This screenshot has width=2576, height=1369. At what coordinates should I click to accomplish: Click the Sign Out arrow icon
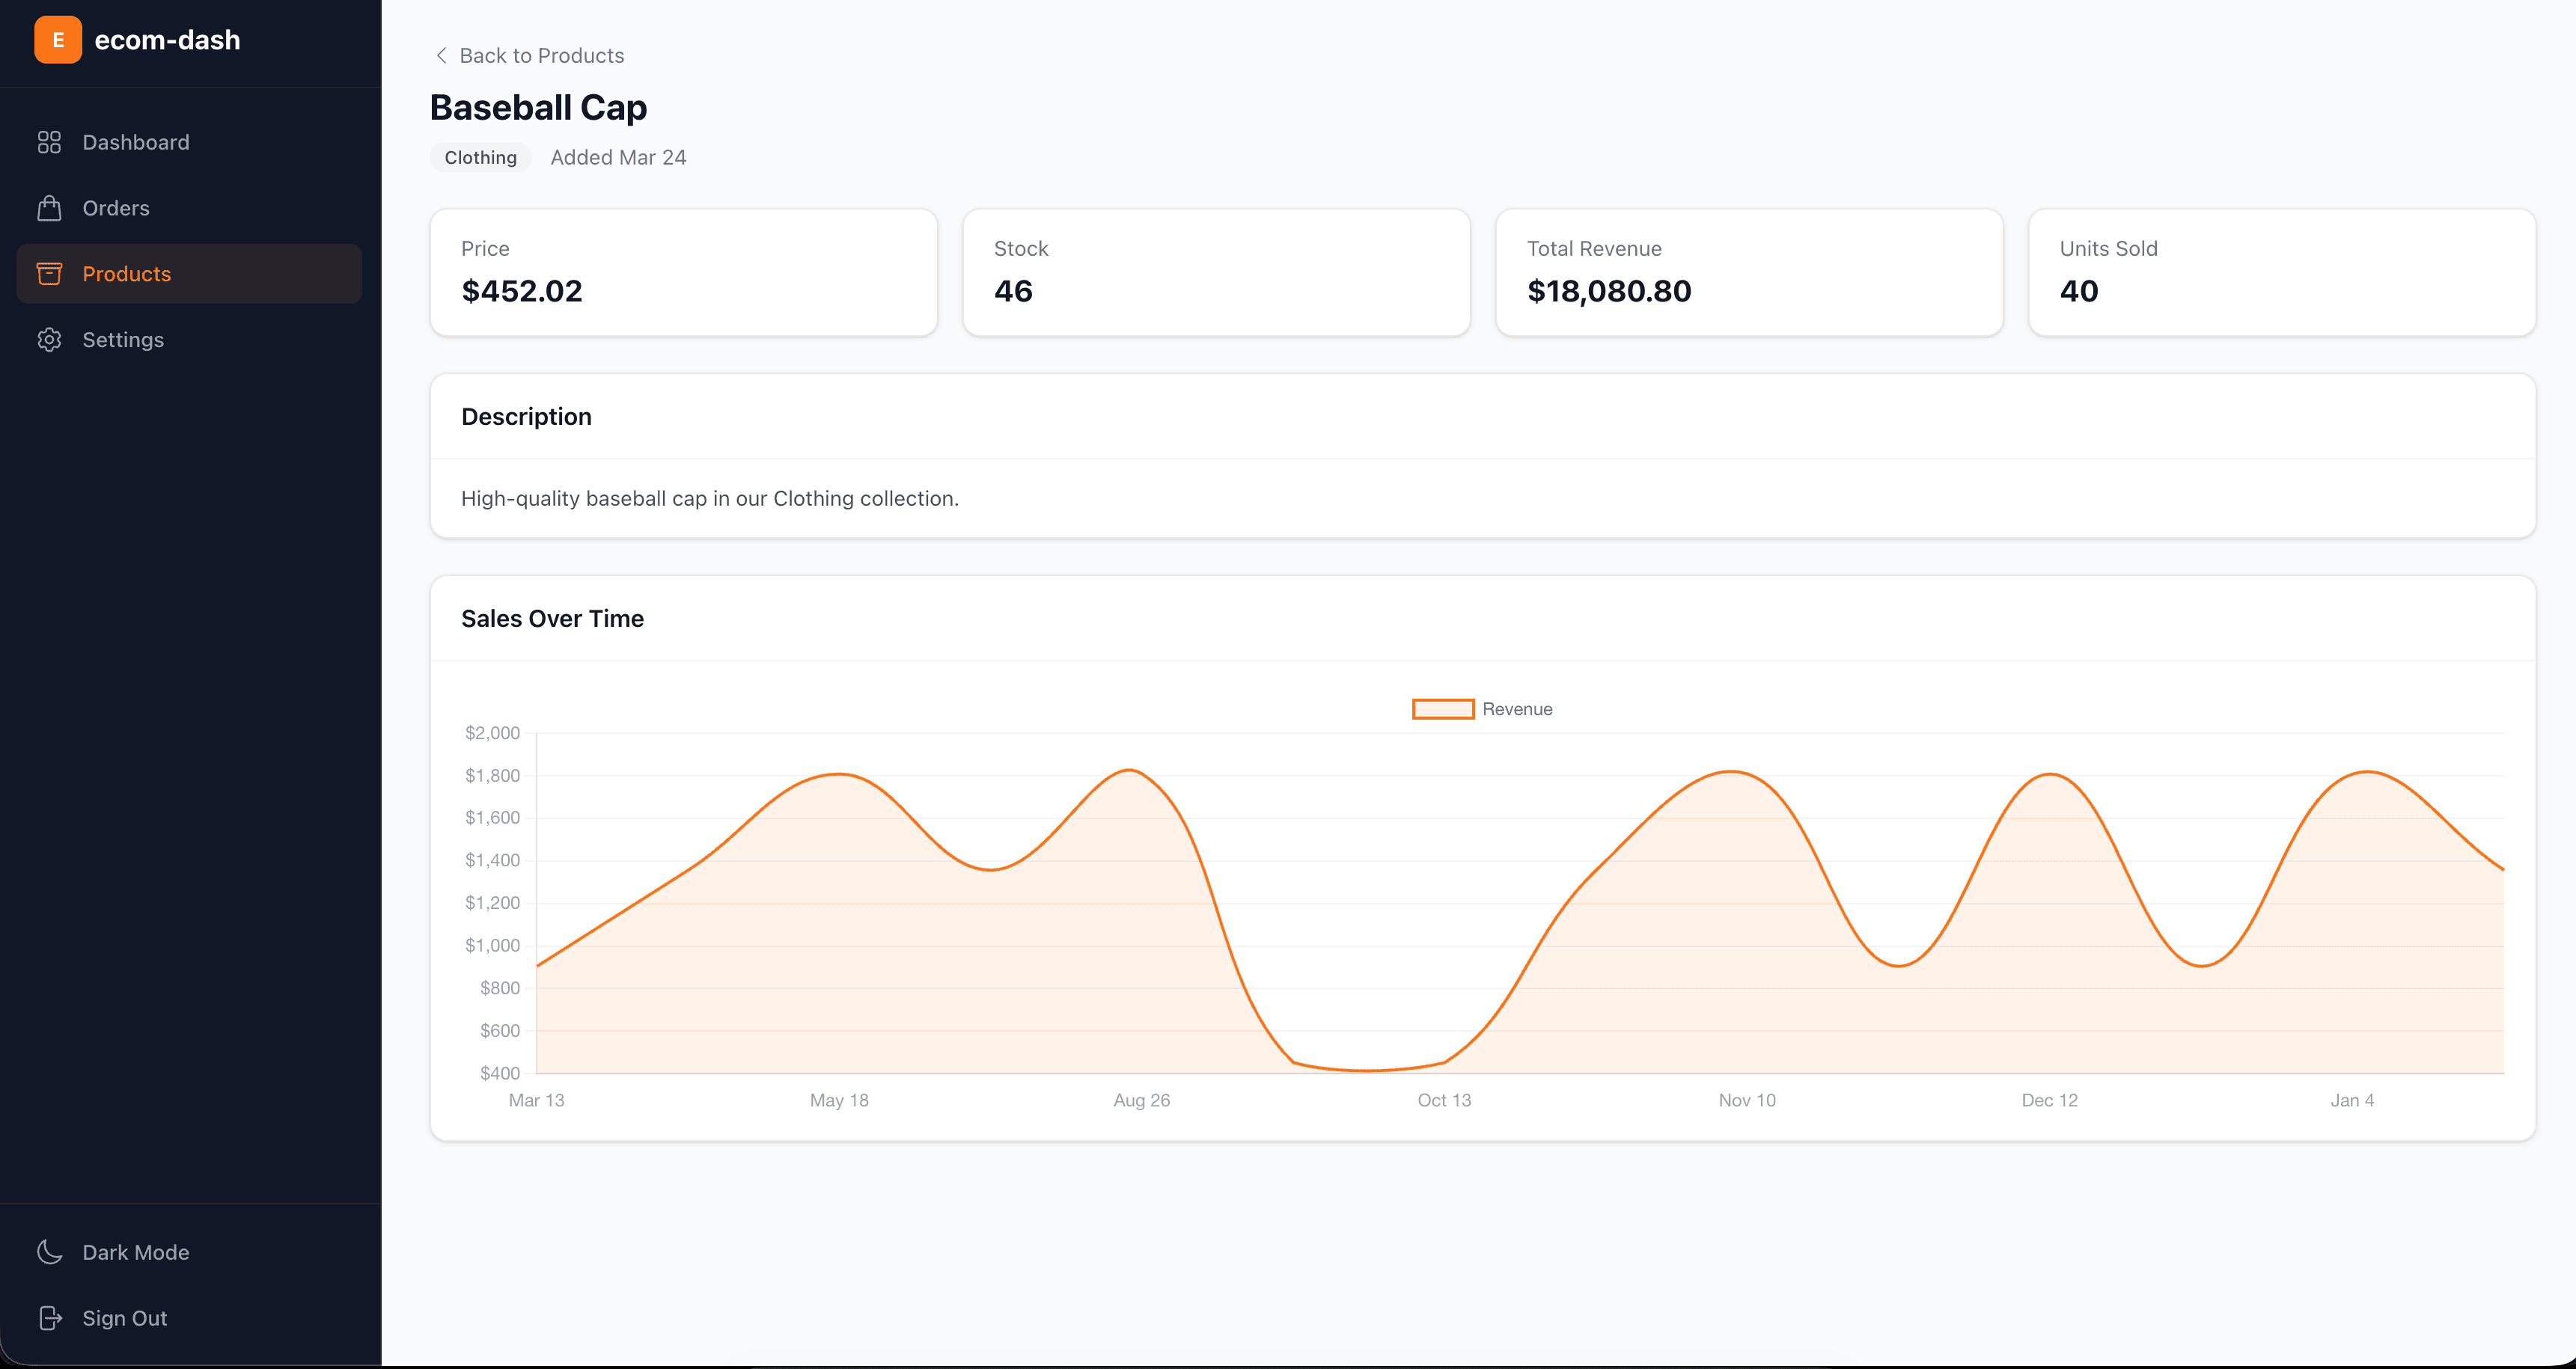click(49, 1318)
